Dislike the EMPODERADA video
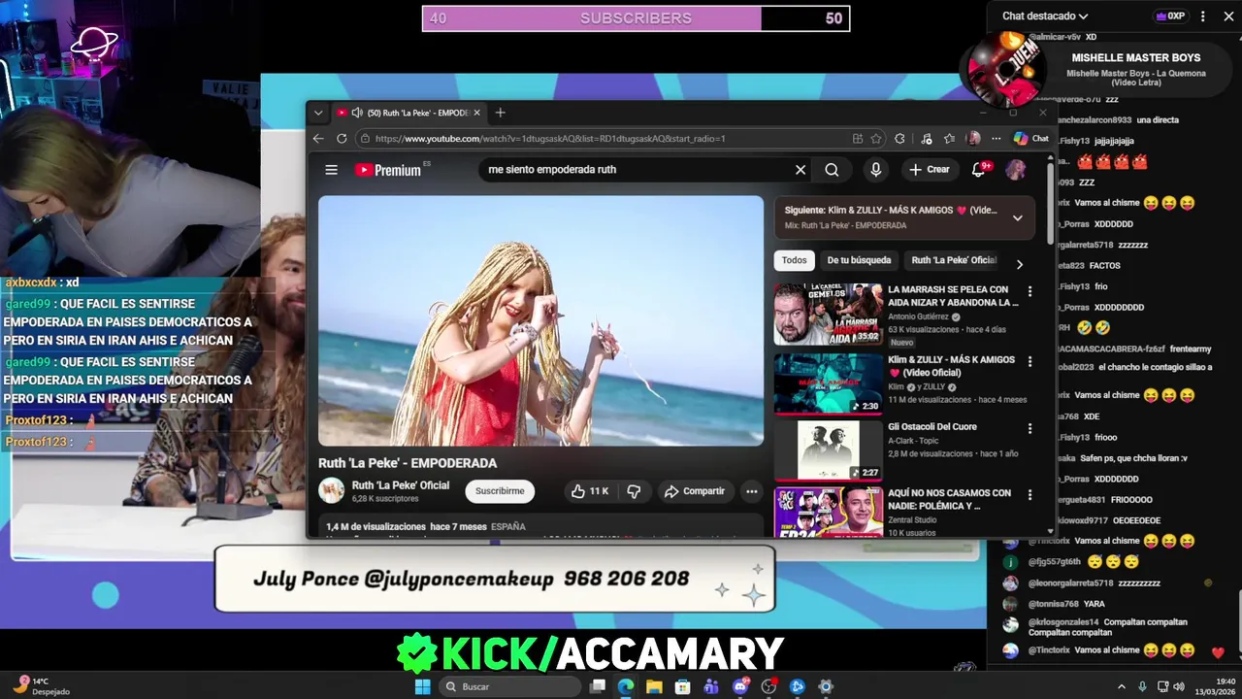Viewport: 1242px width, 699px height. click(634, 491)
